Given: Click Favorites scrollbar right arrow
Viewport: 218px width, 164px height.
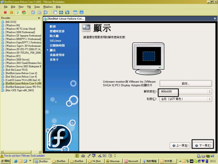Looking at the screenshot, I should (40, 152).
